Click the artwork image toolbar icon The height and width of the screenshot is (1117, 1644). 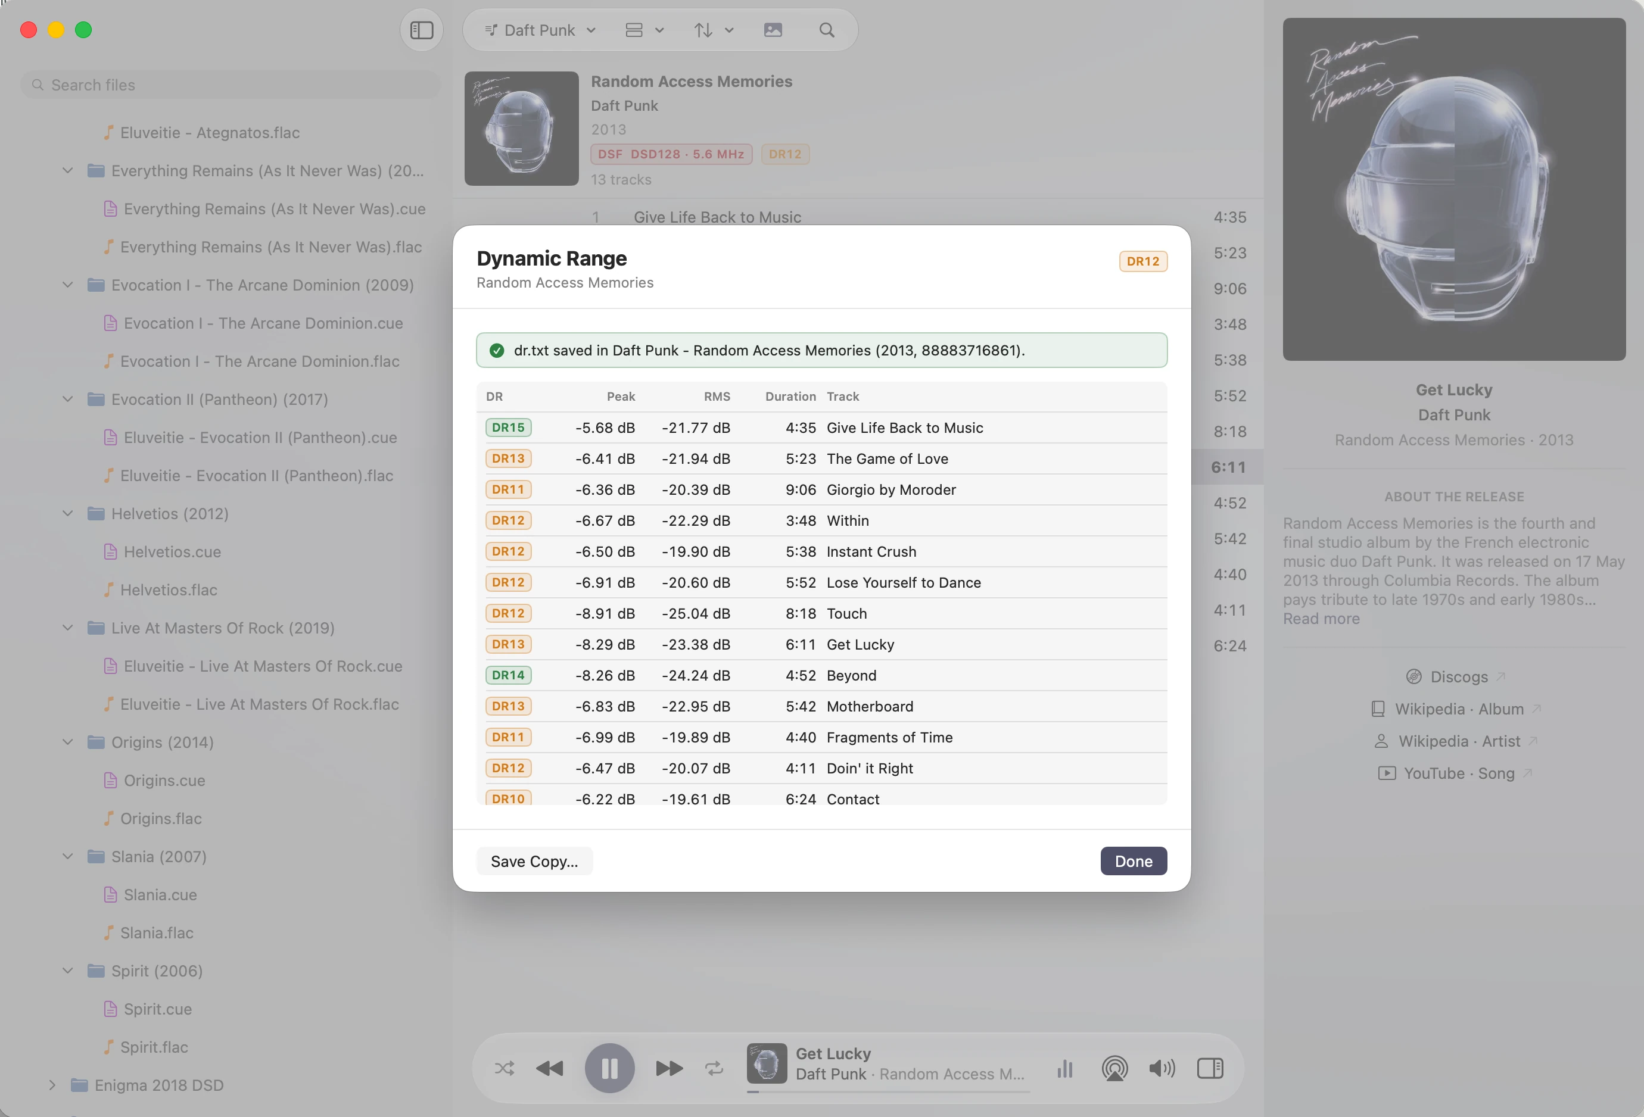773,30
